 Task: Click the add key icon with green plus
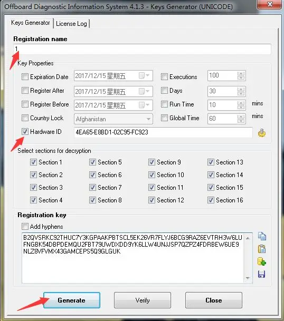coord(262,261)
